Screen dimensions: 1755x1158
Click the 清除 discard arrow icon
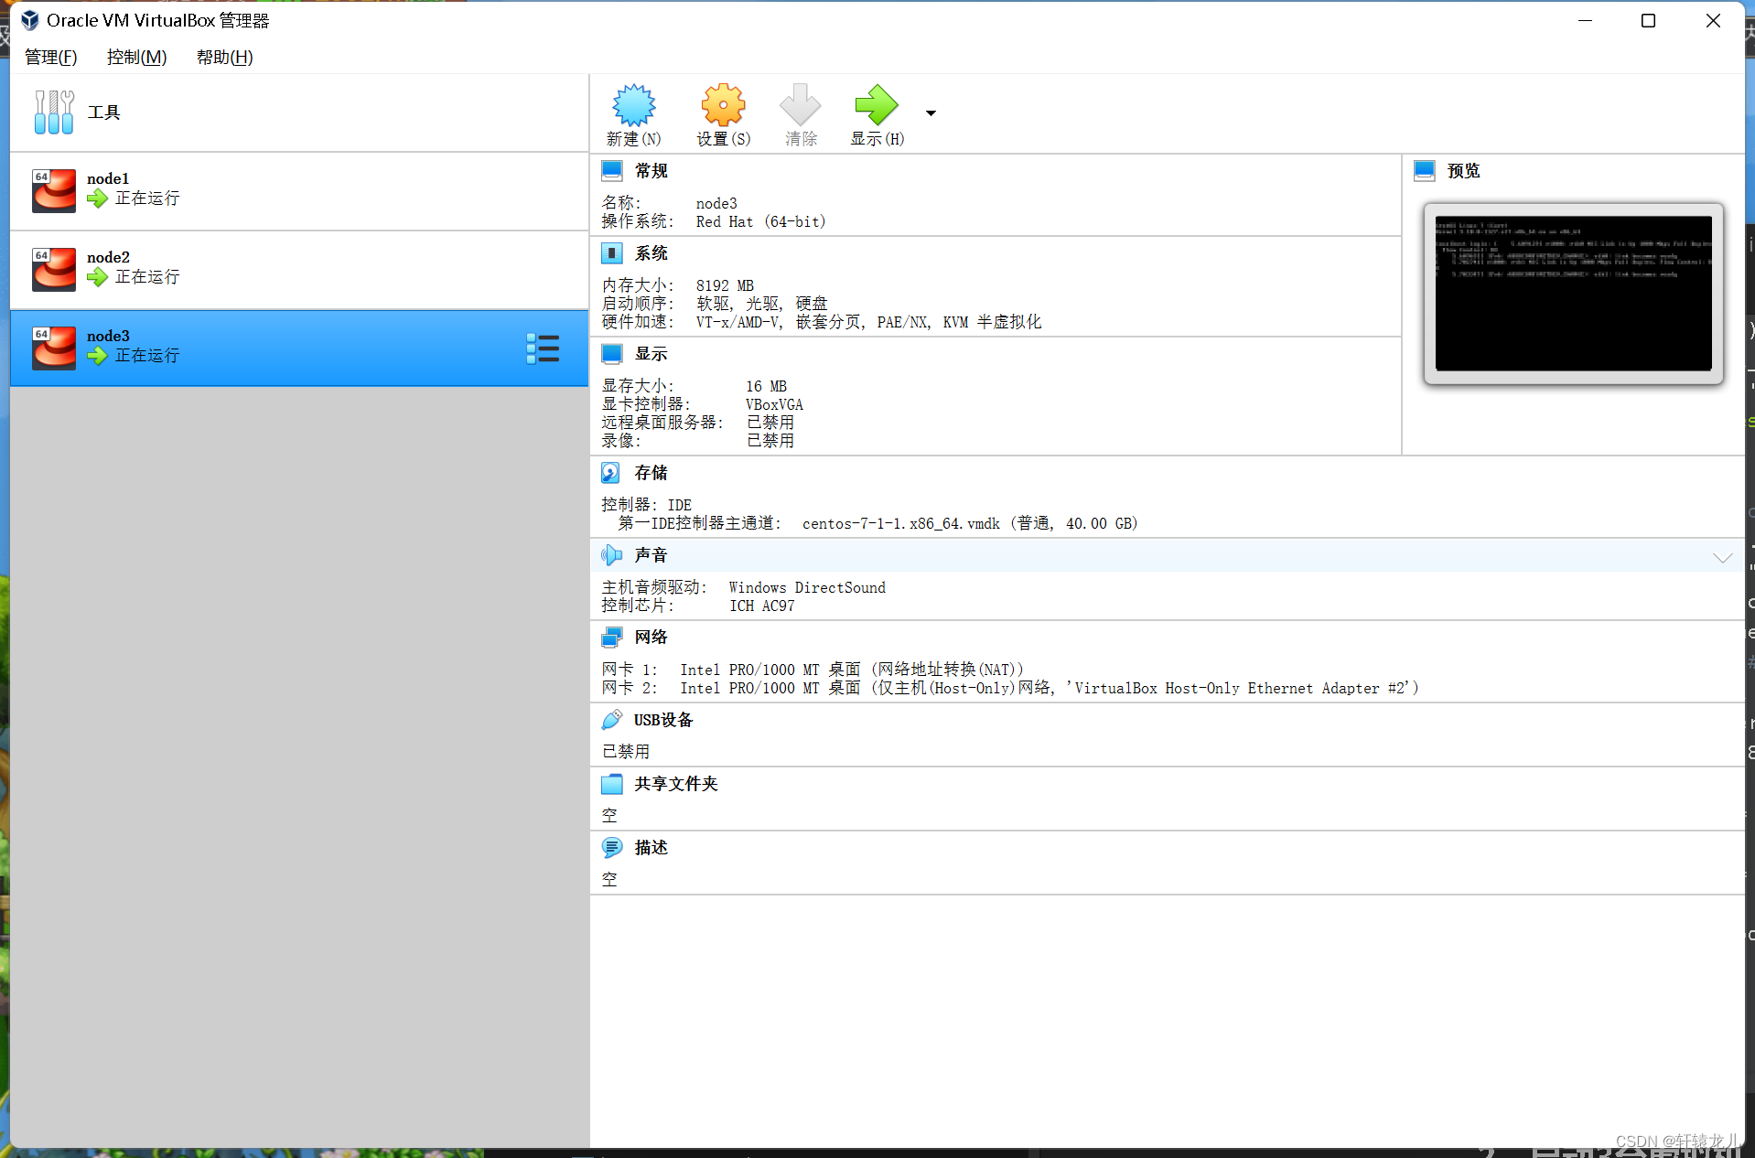(x=801, y=106)
